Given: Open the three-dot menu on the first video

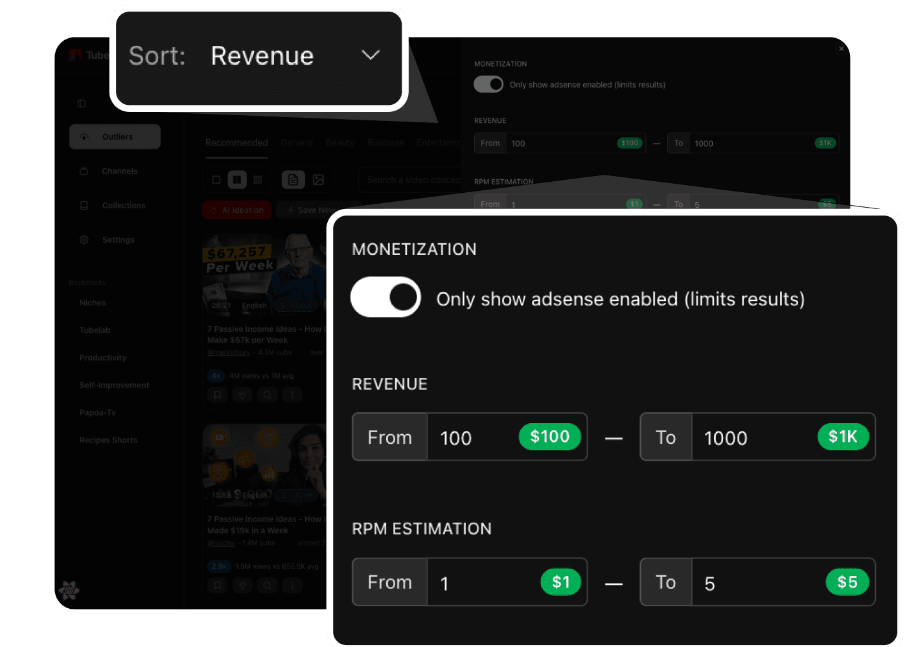Looking at the screenshot, I should [292, 395].
